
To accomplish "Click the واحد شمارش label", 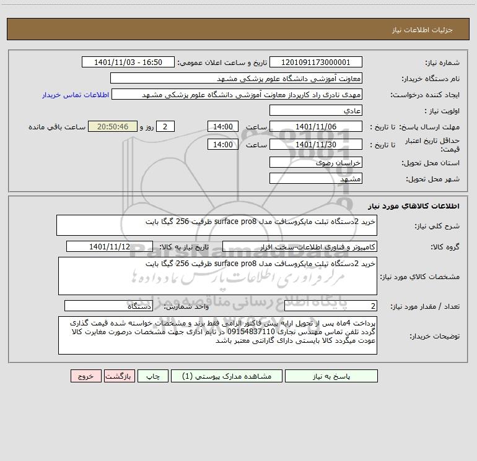I will [x=186, y=307].
